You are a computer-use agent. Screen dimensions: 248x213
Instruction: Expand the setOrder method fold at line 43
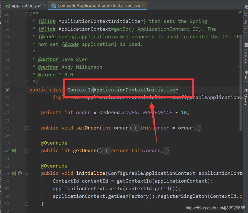[x=27, y=128]
